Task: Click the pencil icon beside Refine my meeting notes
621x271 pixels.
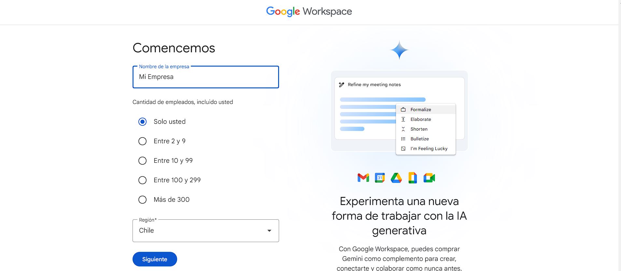Action: point(341,84)
